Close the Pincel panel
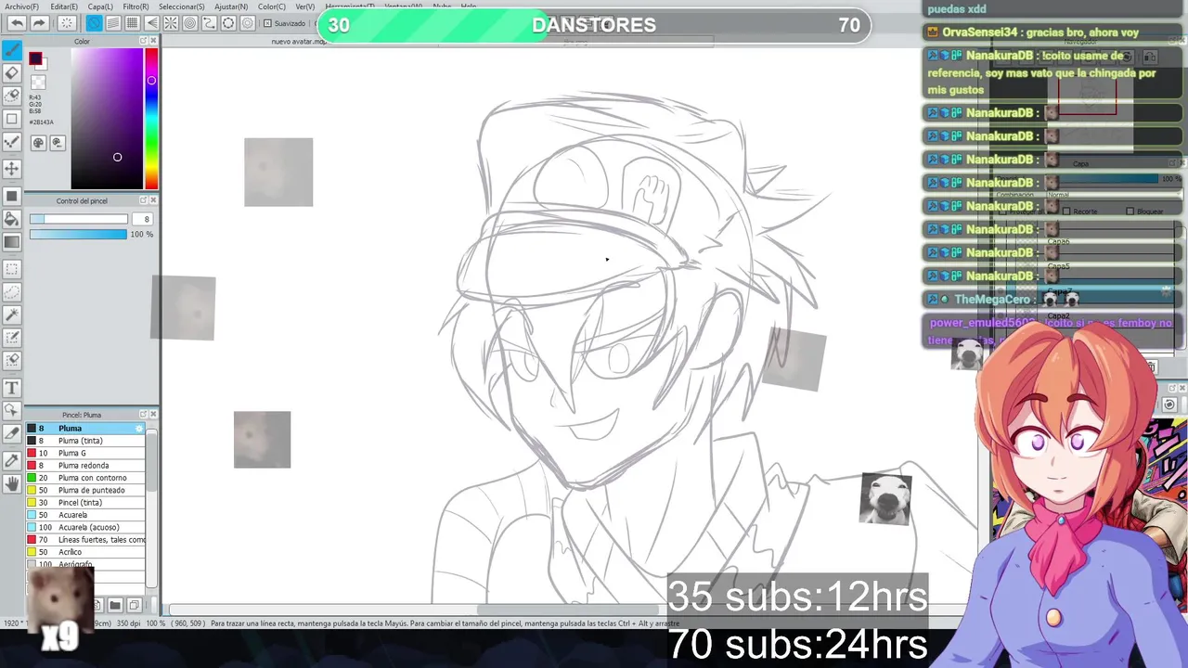 [153, 415]
